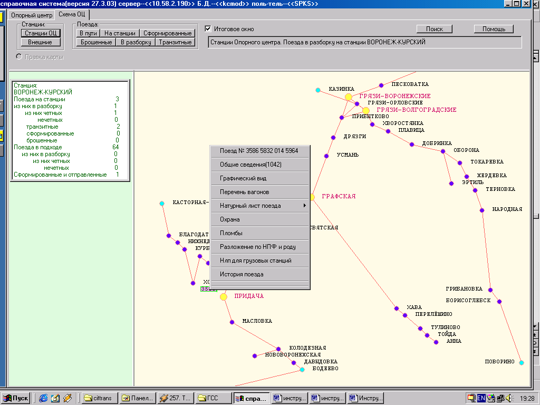Click the Давыдовка station node

pos(293,362)
